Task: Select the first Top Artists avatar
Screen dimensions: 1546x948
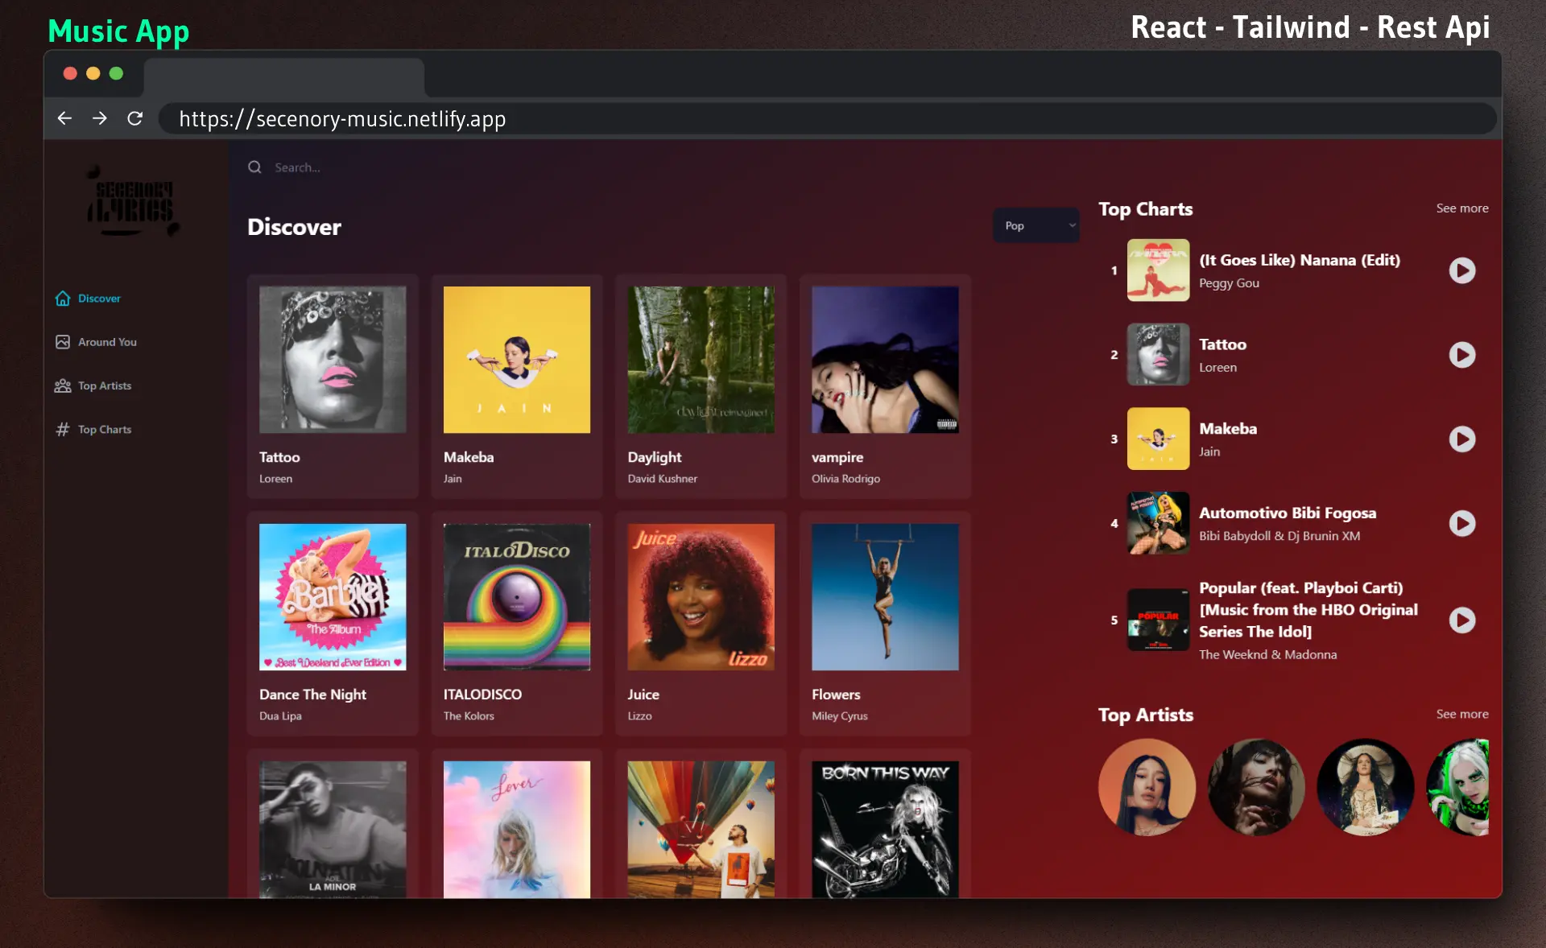Action: pos(1146,787)
